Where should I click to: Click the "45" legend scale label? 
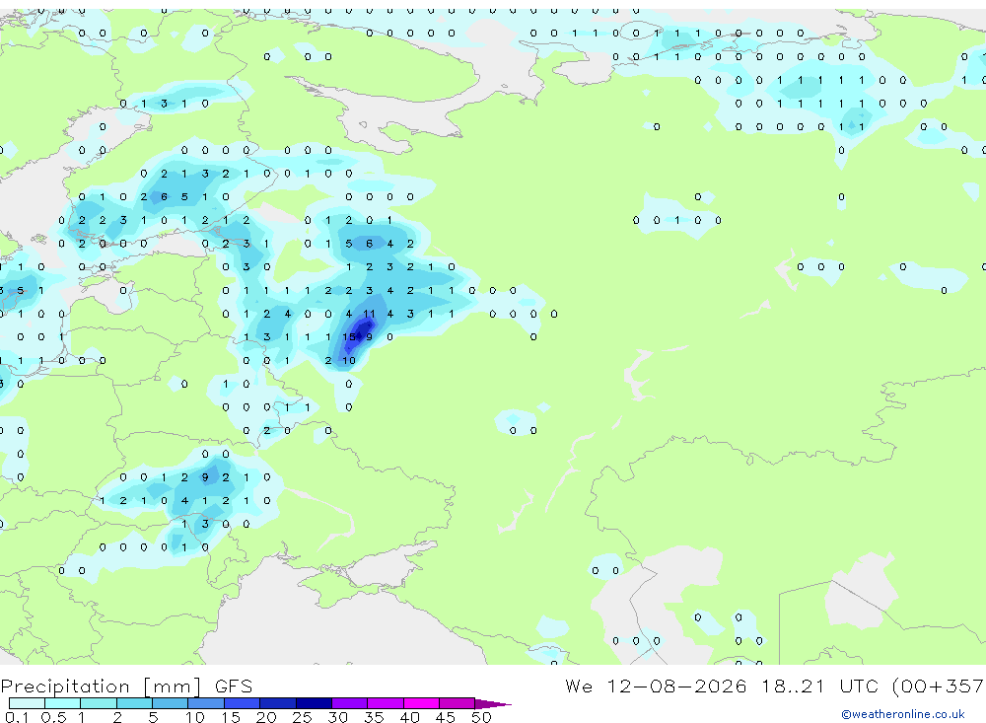pyautogui.click(x=446, y=717)
